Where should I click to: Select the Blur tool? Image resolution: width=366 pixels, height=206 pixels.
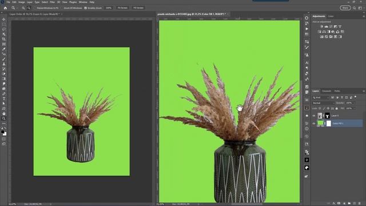(4, 84)
